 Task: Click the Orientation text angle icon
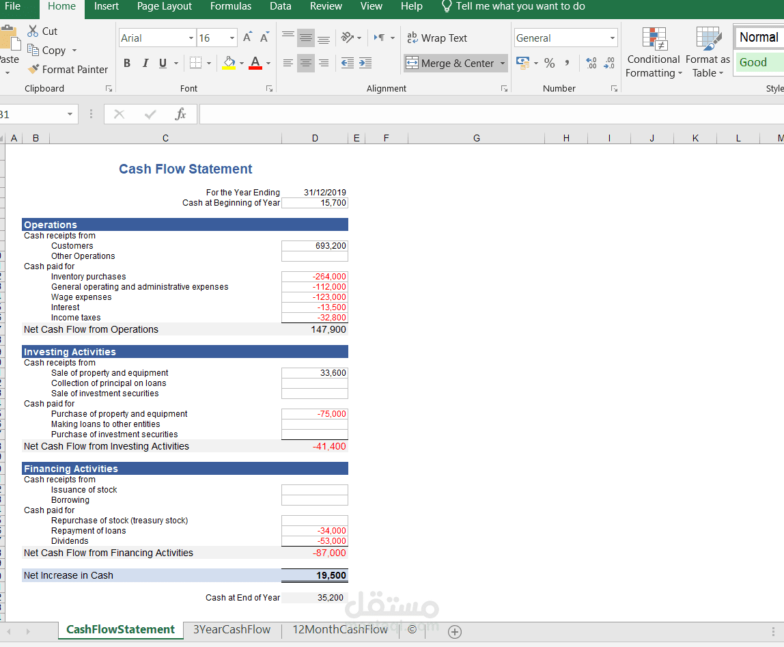click(348, 38)
